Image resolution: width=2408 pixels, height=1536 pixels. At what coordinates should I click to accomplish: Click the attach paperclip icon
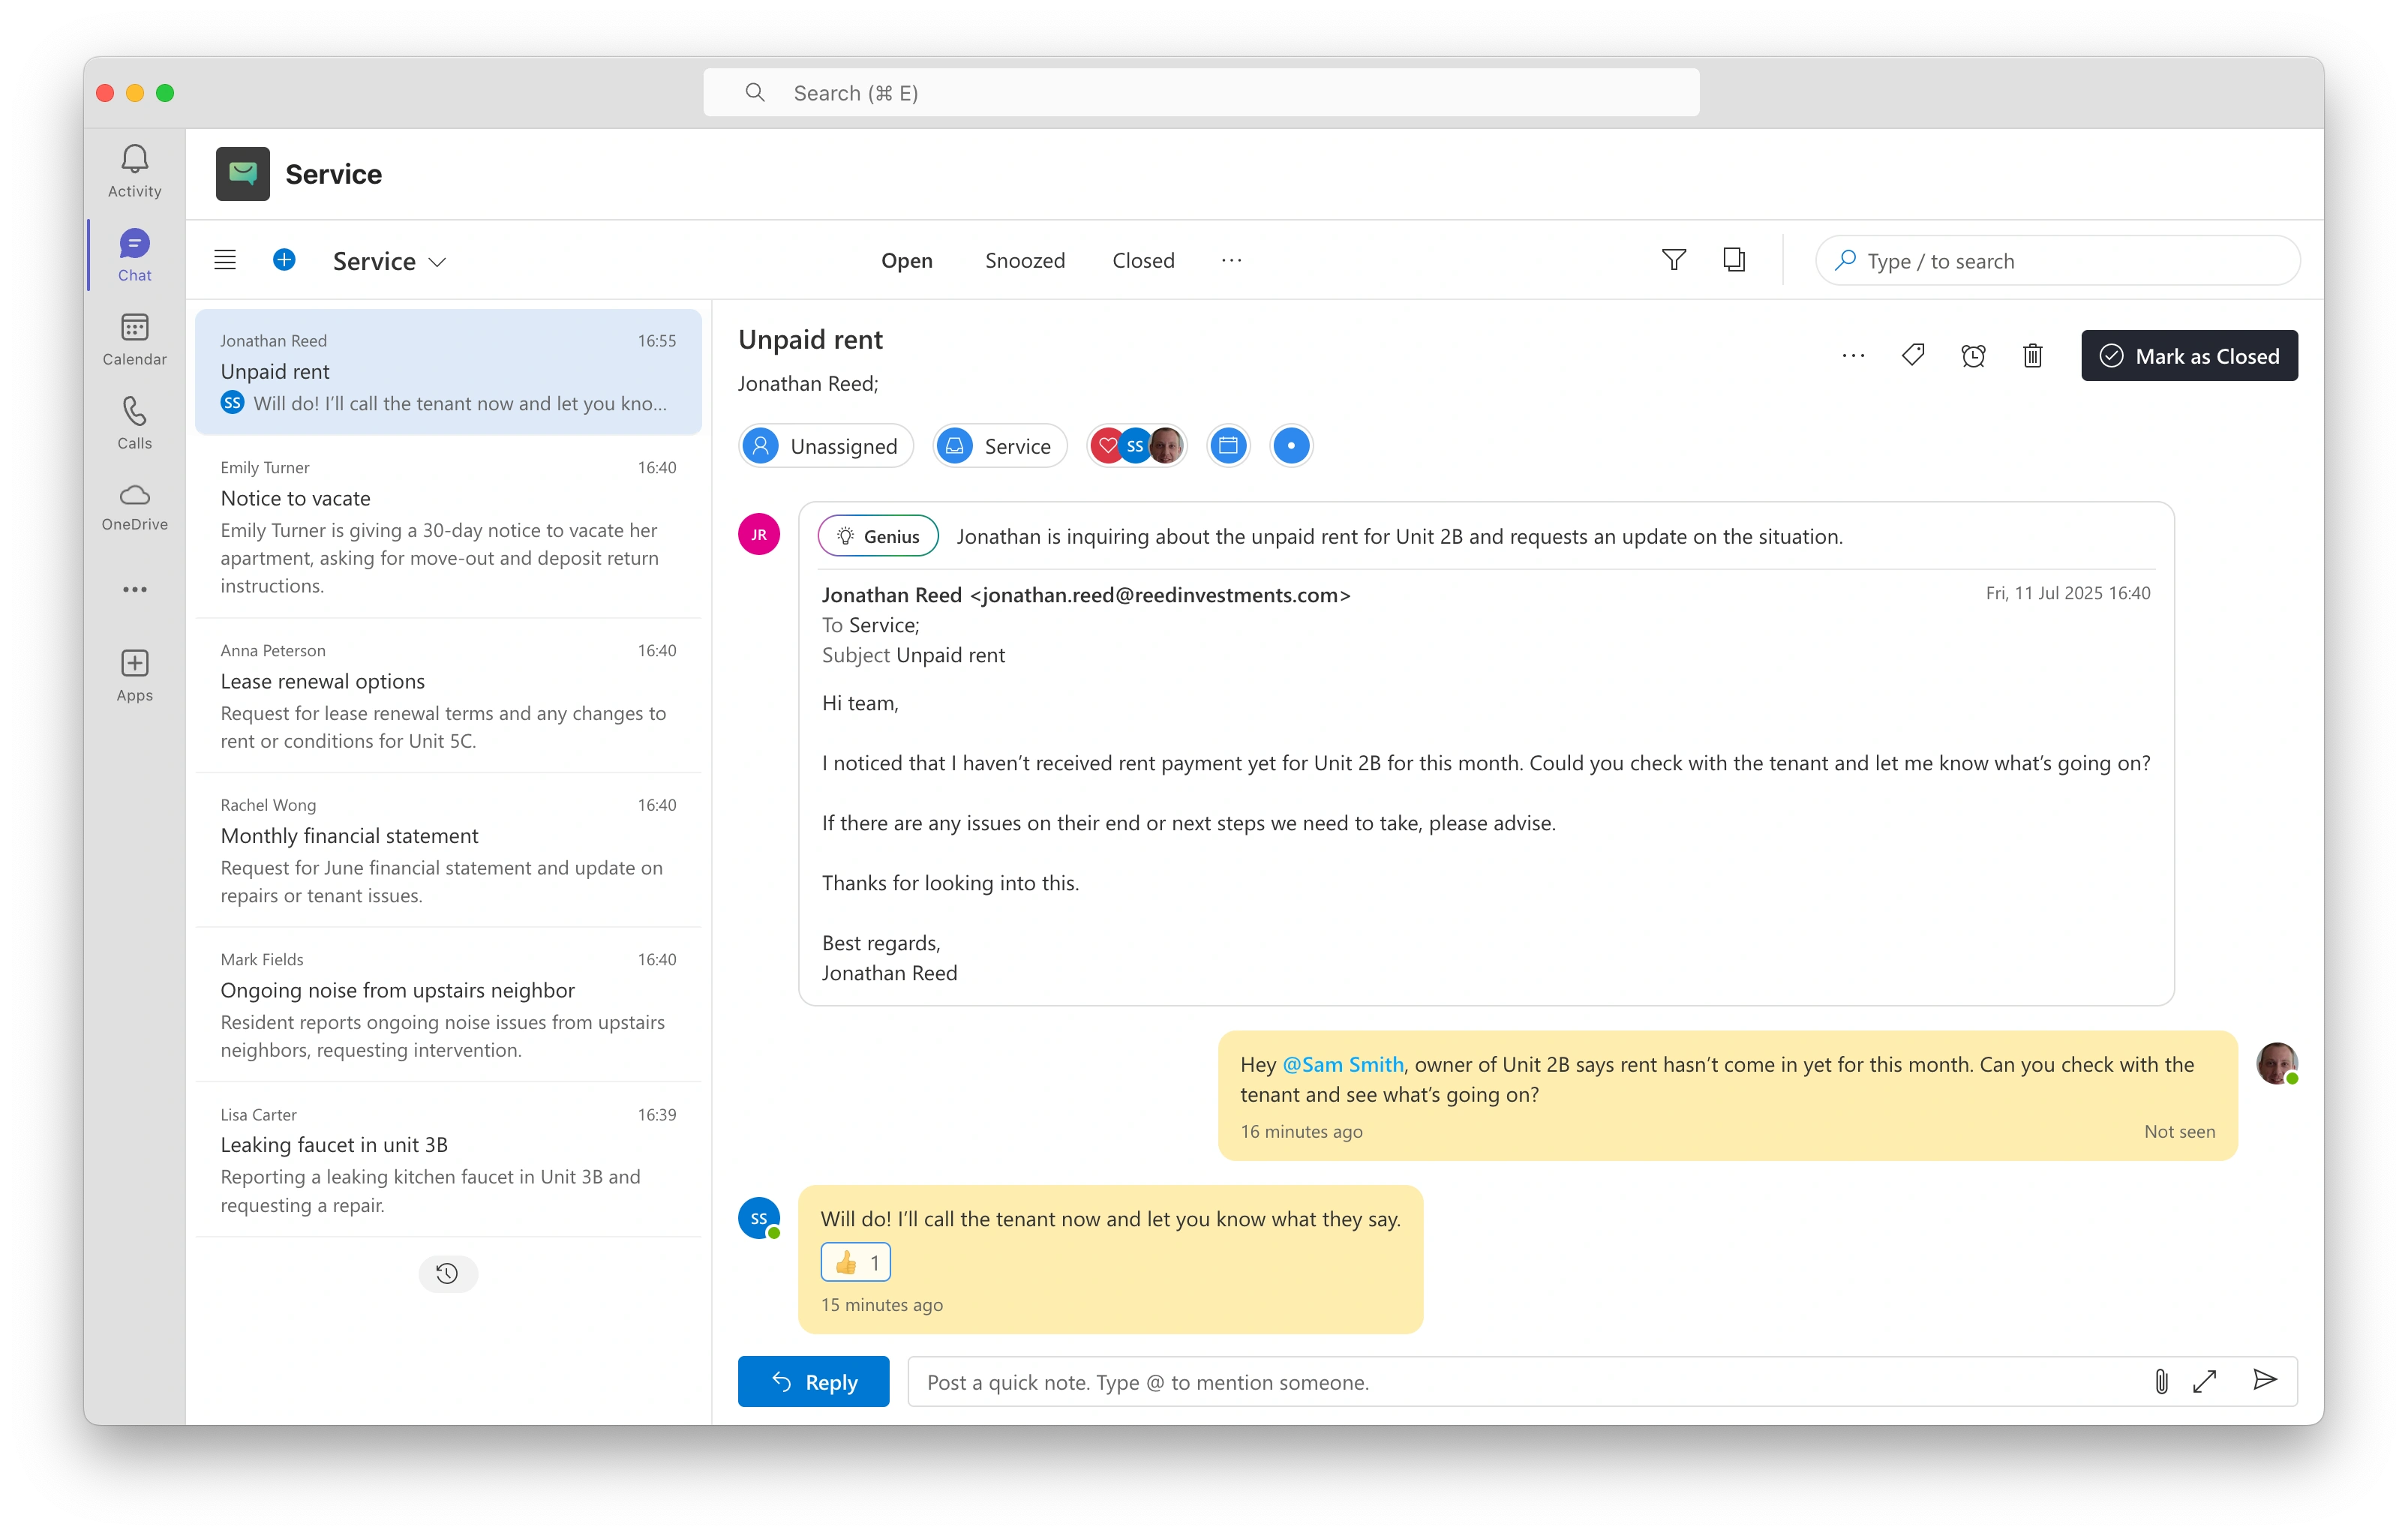click(x=2160, y=1381)
